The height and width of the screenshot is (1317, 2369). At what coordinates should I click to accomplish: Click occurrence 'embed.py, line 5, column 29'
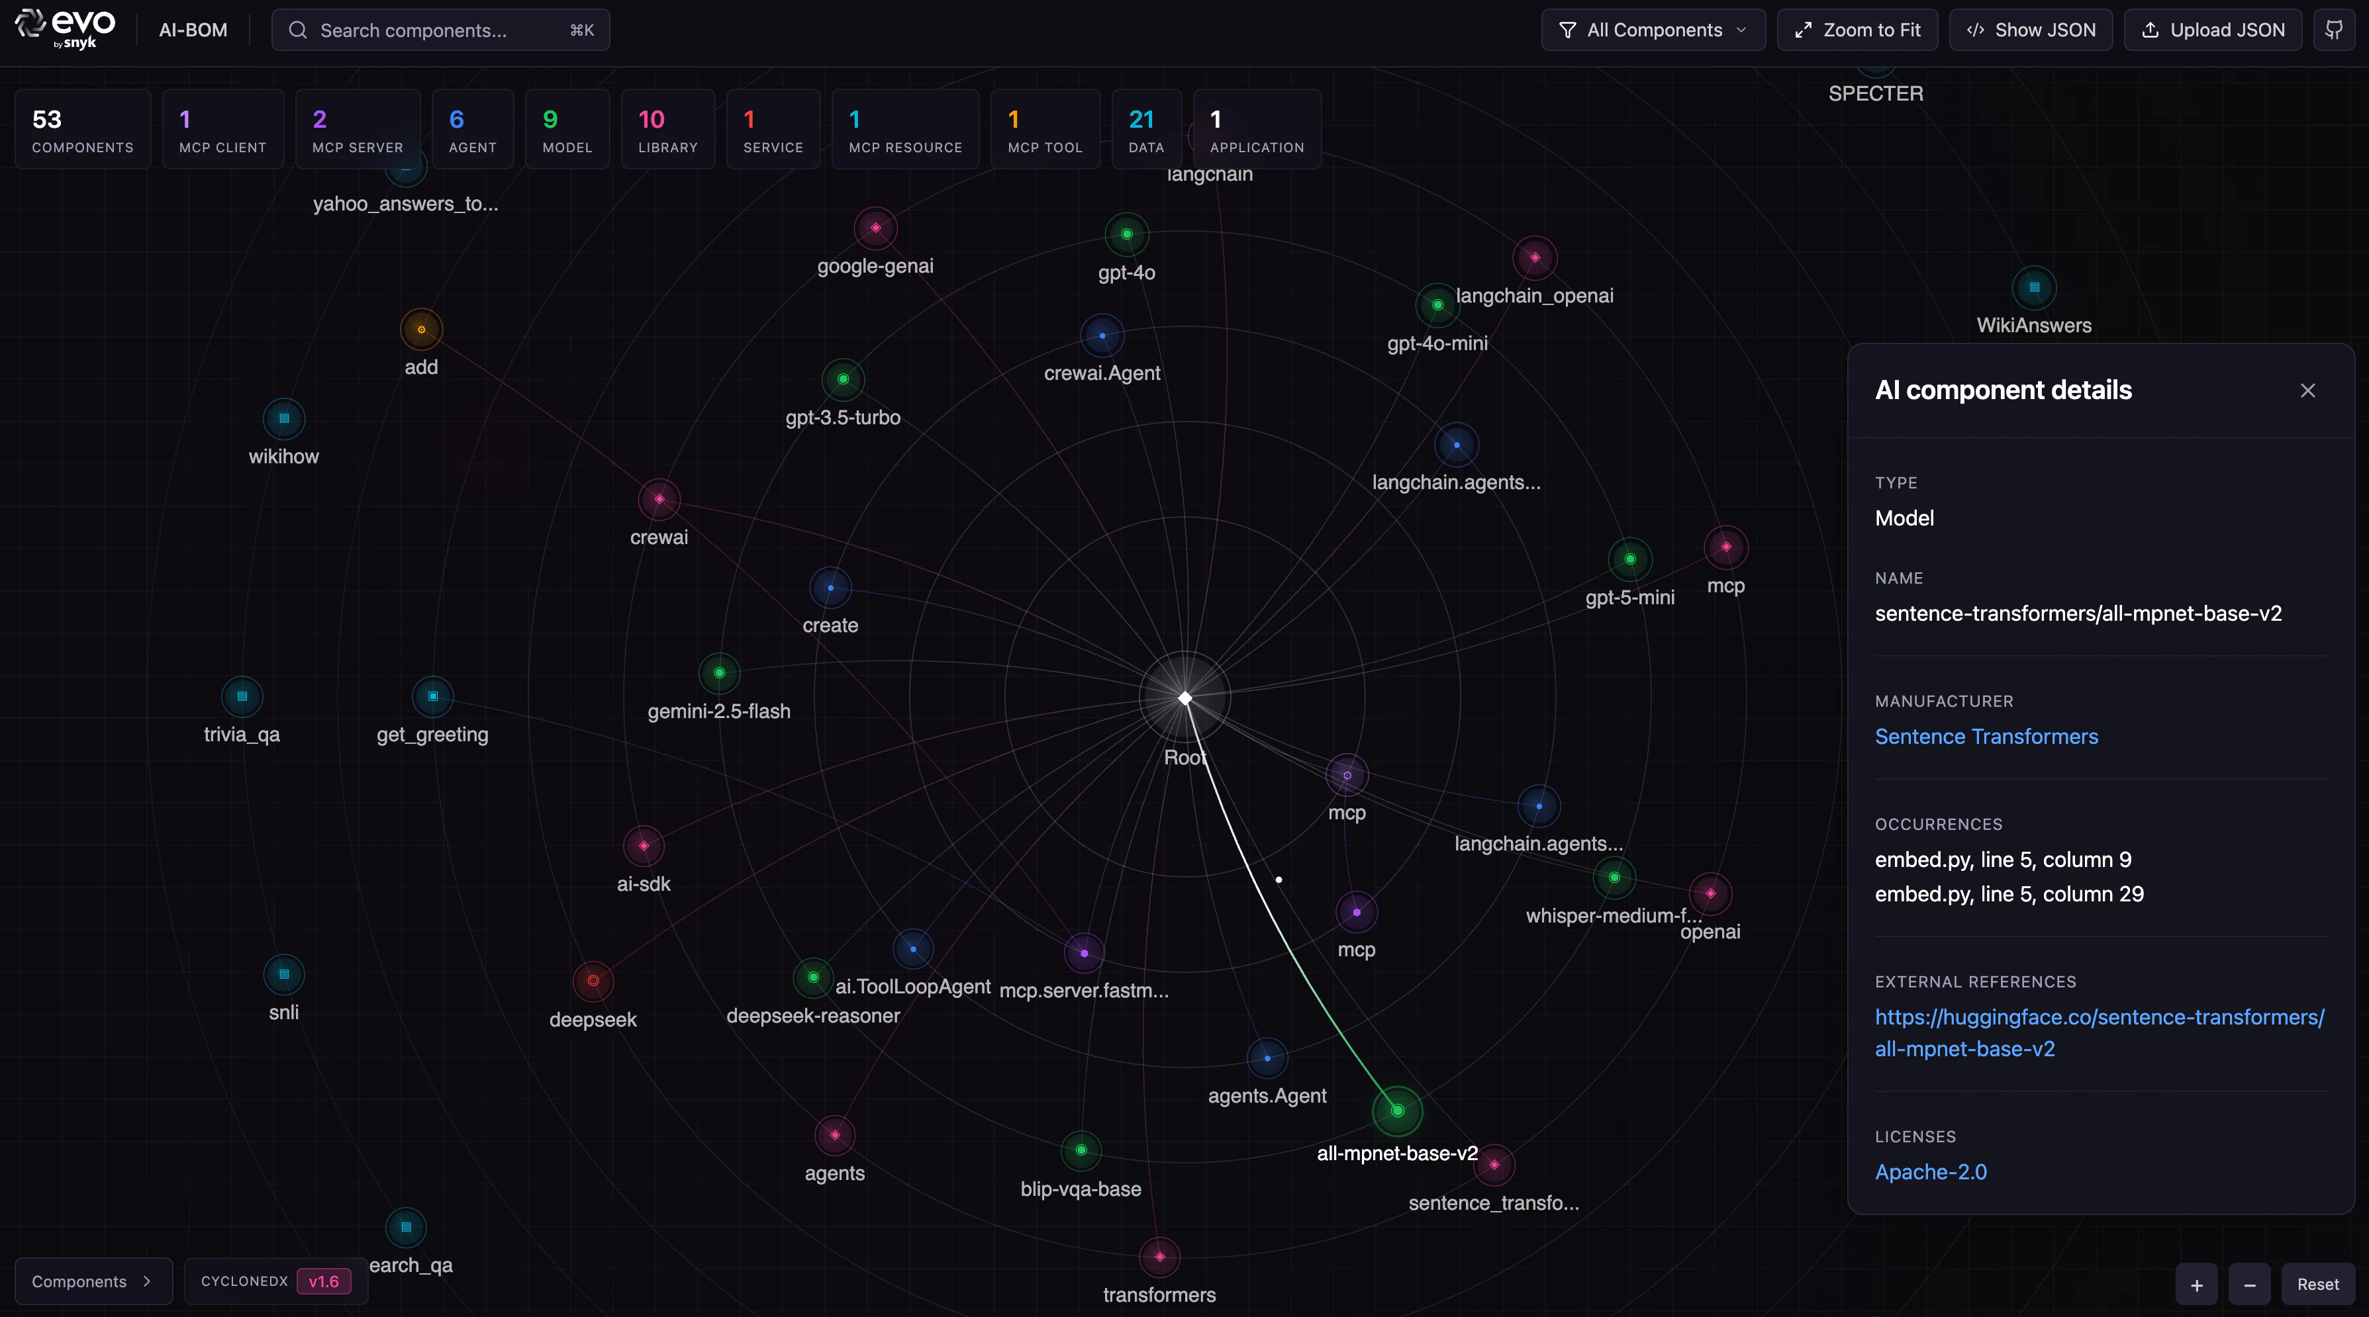pyautogui.click(x=2009, y=894)
